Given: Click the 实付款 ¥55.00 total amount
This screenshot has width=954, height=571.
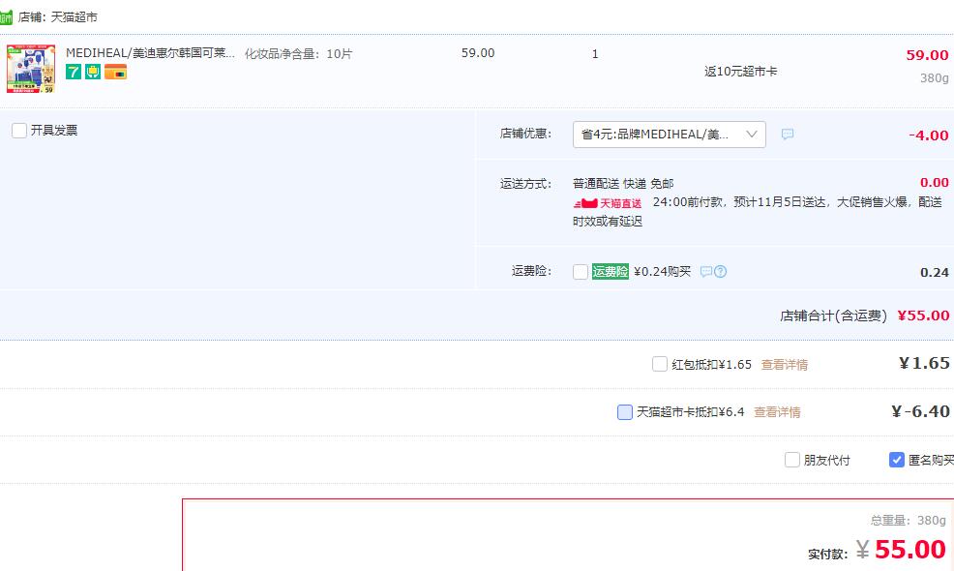Looking at the screenshot, I should pyautogui.click(x=901, y=550).
